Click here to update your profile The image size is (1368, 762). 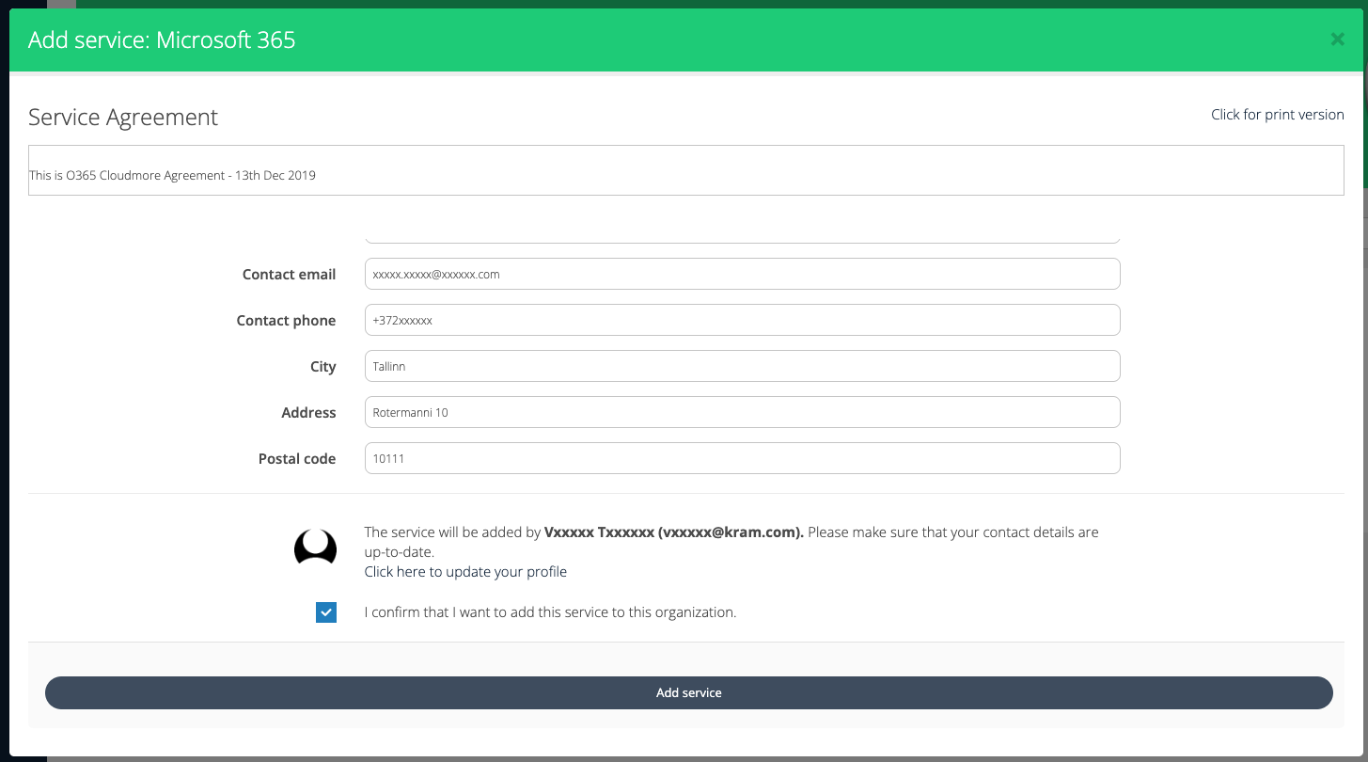click(x=465, y=571)
